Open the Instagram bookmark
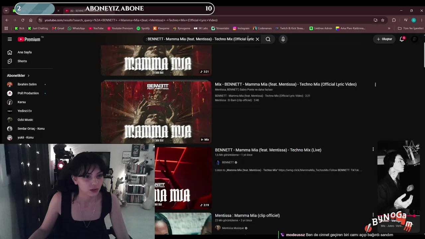This screenshot has width=425, height=239. (x=241, y=28)
